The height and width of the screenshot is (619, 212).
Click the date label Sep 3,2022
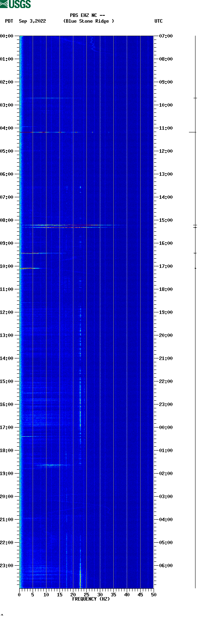point(32,21)
